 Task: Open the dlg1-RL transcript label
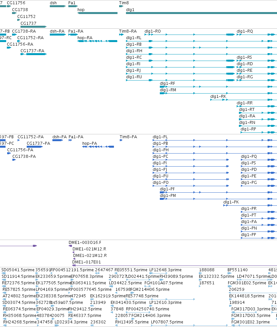click(134, 37)
